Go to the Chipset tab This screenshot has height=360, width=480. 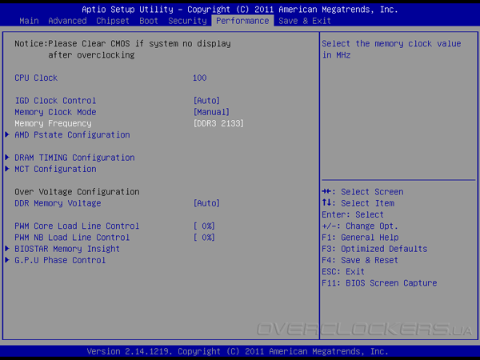click(x=113, y=21)
